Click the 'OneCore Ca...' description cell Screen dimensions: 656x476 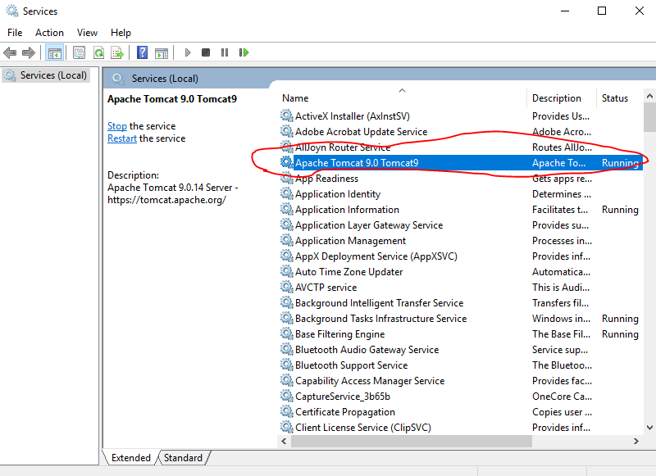click(x=562, y=397)
